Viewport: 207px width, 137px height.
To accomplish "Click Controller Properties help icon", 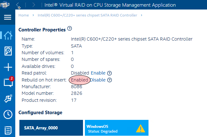I will tap(70, 29).
